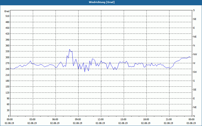Select the 120 y-axis value
This screenshot has width=202, height=126.
(7, 92)
